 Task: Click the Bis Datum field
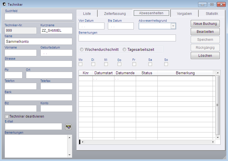tap(121, 26)
